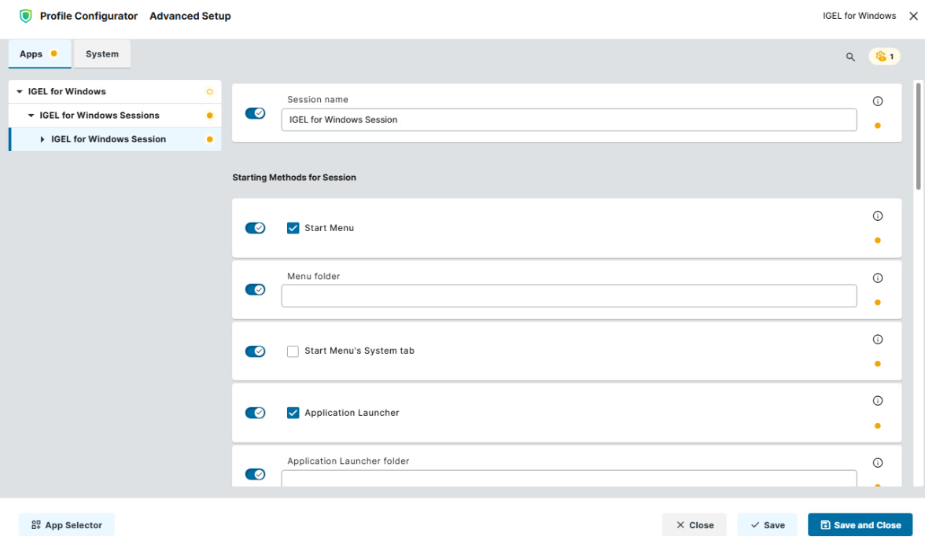Open Advanced Setup in the top bar
Viewport: 925px width, 544px height.
(x=190, y=16)
